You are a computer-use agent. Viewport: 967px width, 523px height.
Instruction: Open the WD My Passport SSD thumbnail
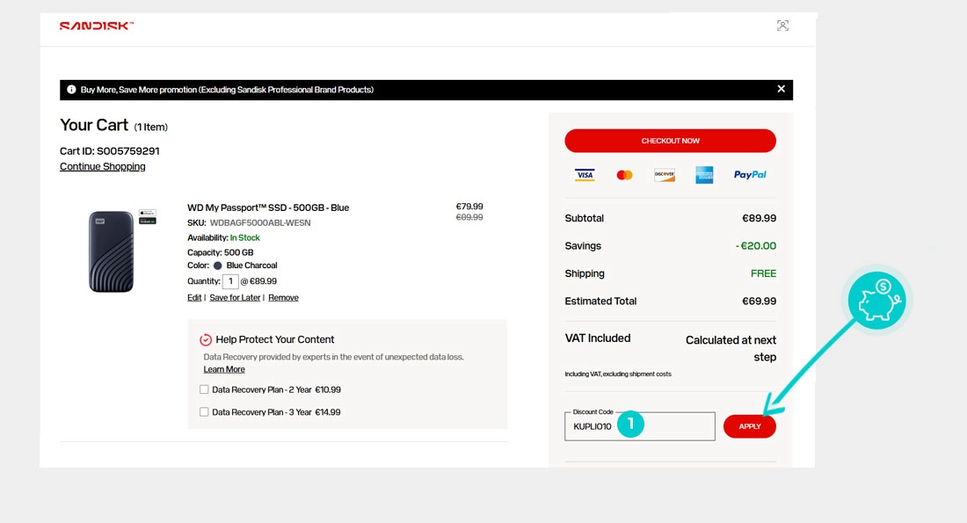point(112,251)
